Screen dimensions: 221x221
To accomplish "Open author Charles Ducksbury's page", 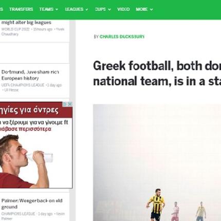I will tap(122, 36).
